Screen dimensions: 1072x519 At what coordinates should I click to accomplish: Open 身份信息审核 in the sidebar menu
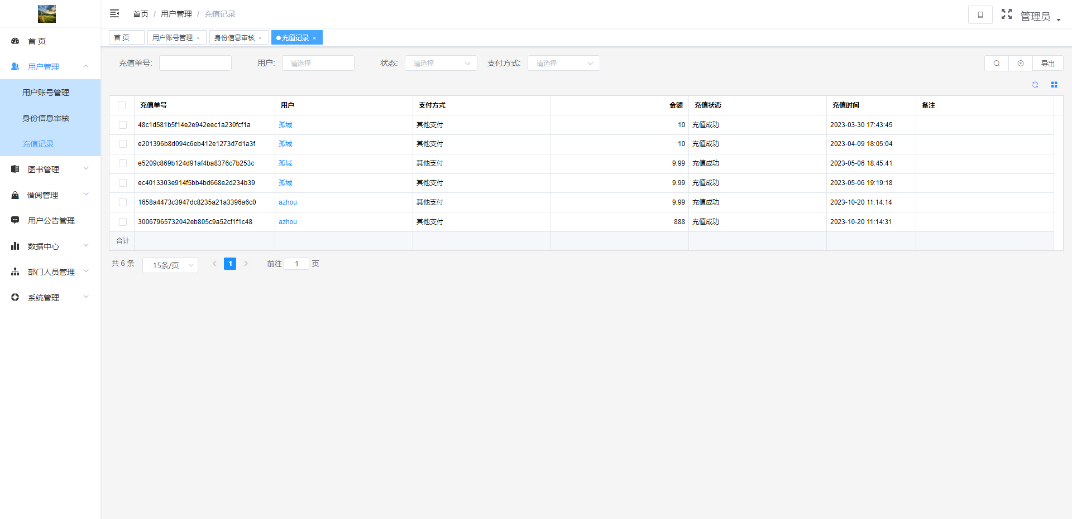46,118
